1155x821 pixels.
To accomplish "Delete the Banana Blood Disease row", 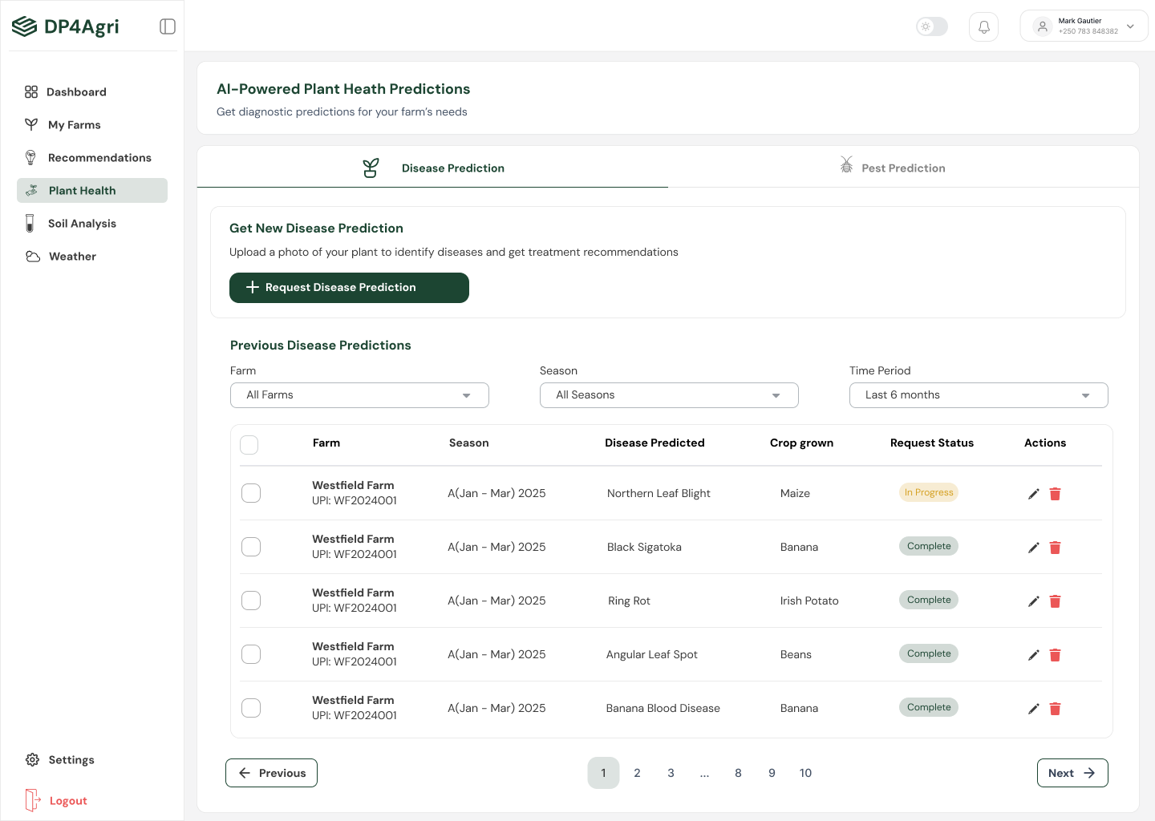I will pyautogui.click(x=1056, y=709).
